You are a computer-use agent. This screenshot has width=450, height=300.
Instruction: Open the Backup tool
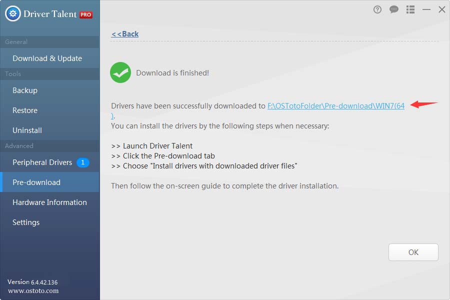[x=49, y=90]
